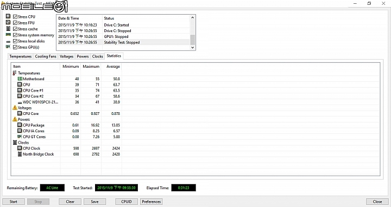
Task: Click the Item column header
Action: tap(36, 67)
